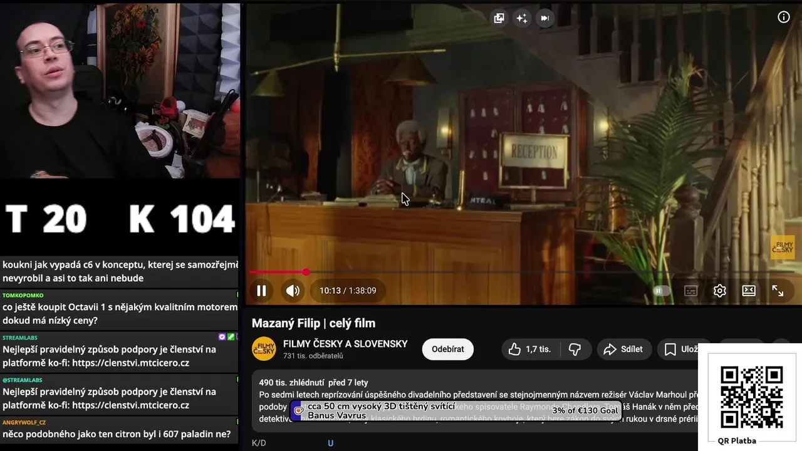Save the video with the Uložit bookmark button

(680, 349)
